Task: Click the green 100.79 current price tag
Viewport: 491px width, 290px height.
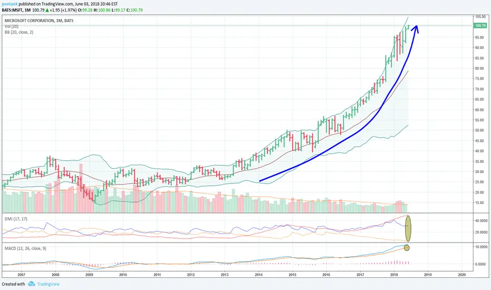Action: coord(480,25)
